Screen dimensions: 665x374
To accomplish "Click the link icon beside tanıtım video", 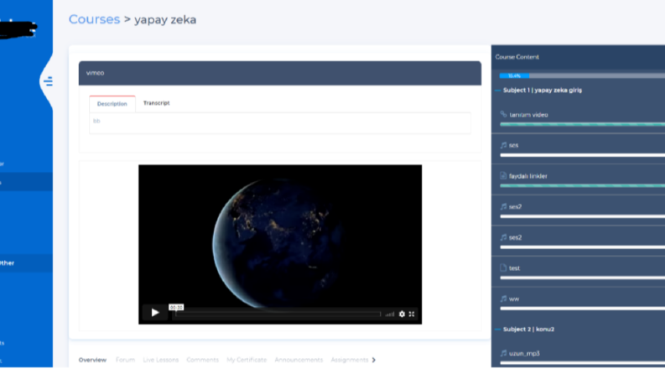I will click(503, 114).
